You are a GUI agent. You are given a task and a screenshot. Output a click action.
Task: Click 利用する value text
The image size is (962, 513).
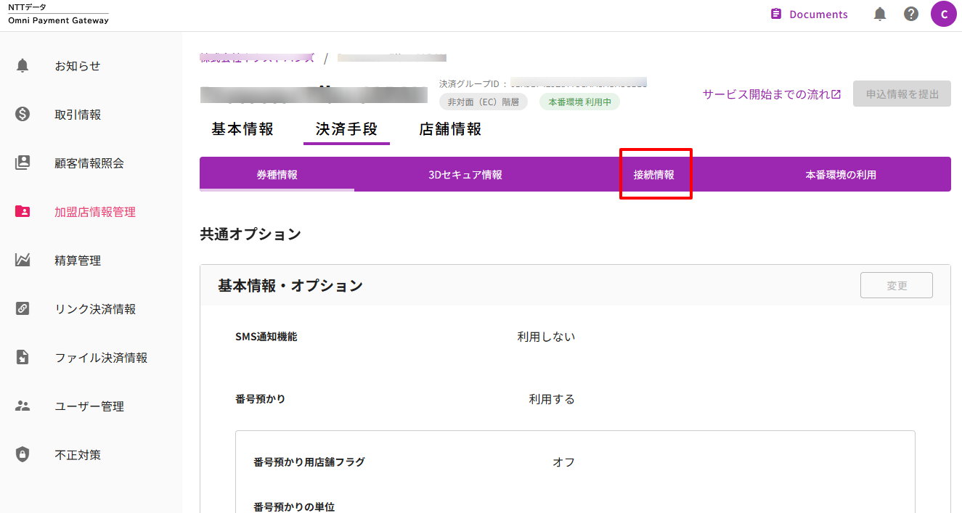(552, 399)
